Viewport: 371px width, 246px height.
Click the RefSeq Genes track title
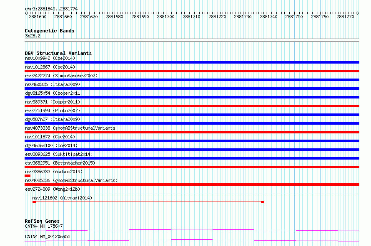(42, 221)
